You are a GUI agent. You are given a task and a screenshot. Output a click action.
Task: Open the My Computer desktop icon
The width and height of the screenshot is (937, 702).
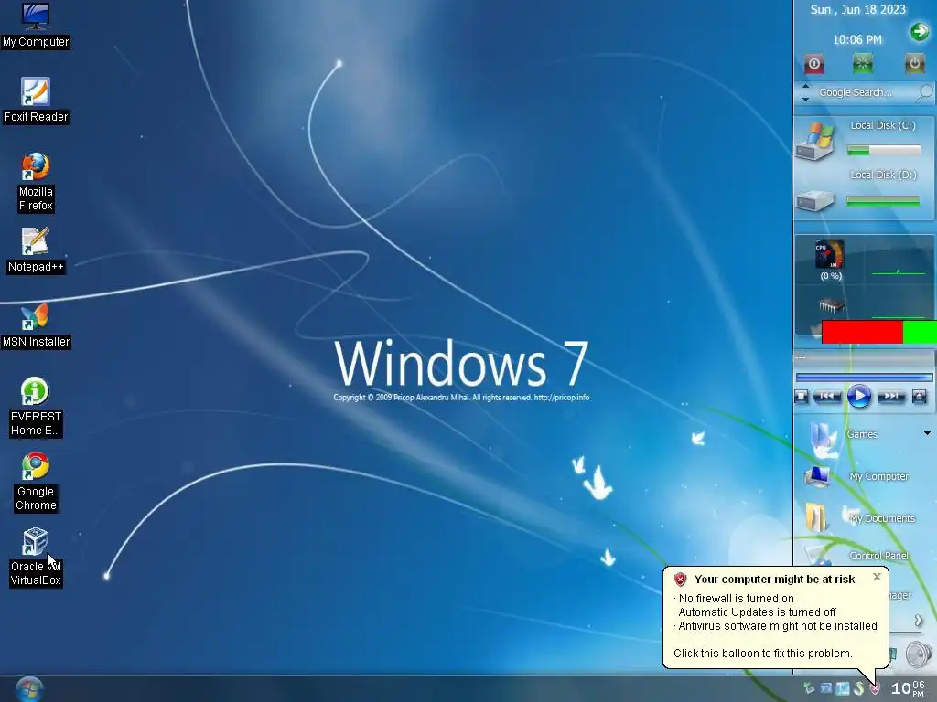[x=36, y=25]
